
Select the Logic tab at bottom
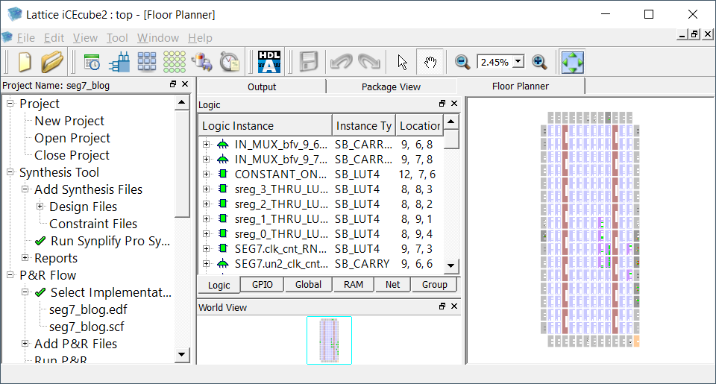pos(219,285)
